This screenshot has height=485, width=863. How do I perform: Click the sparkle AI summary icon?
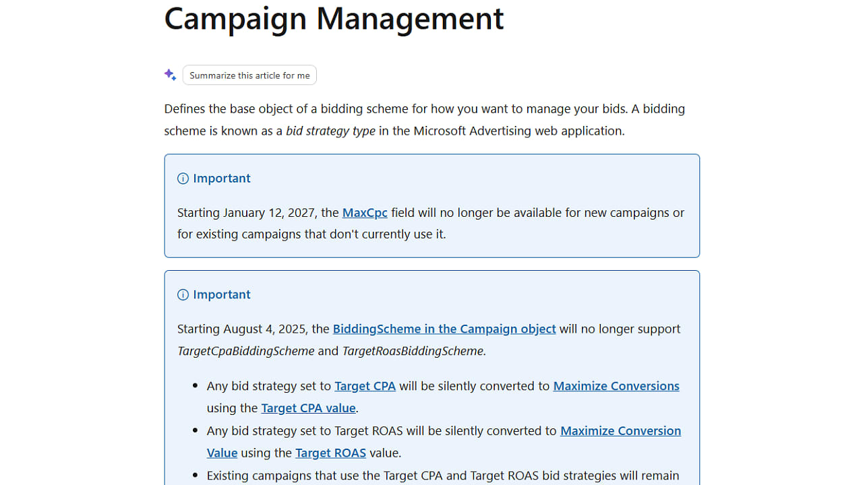pyautogui.click(x=171, y=75)
